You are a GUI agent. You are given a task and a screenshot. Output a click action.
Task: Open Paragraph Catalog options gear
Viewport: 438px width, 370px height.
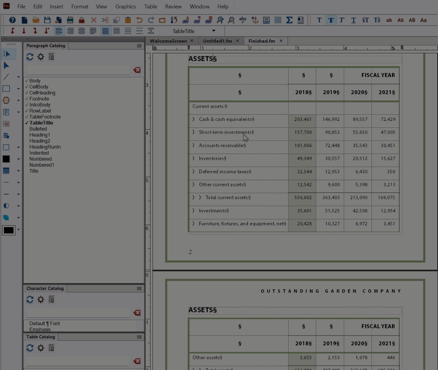point(41,57)
